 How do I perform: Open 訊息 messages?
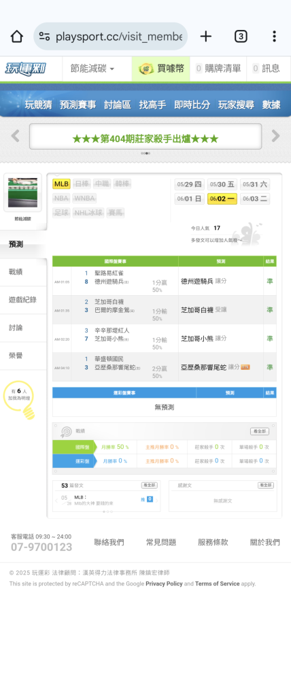267,69
